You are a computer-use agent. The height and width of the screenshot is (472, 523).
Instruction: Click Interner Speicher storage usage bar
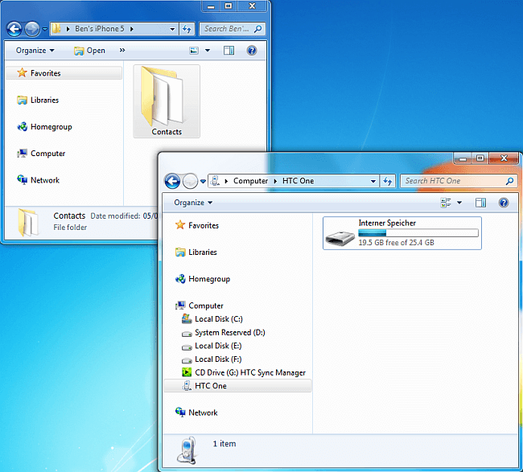pyautogui.click(x=418, y=233)
